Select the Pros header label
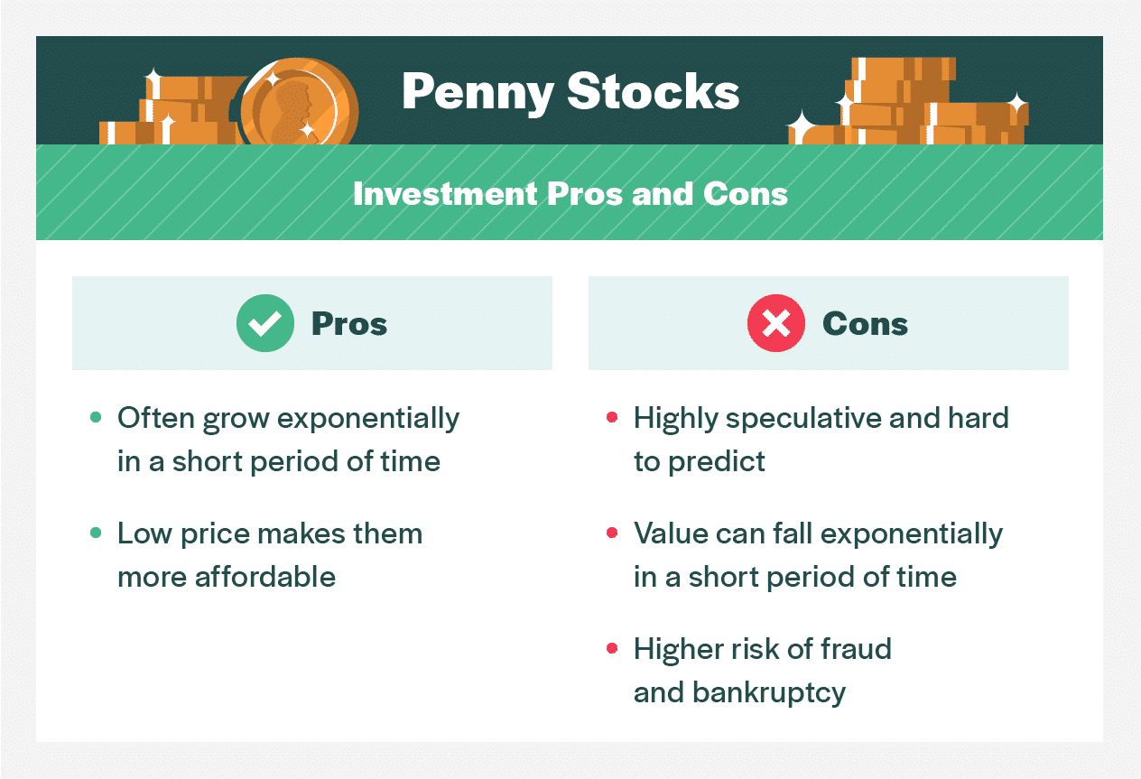Image resolution: width=1141 pixels, height=779 pixels. pyautogui.click(x=349, y=324)
